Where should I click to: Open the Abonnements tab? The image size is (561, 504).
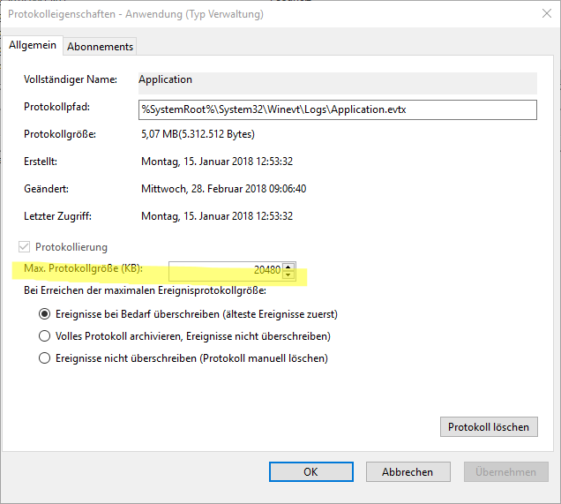100,47
